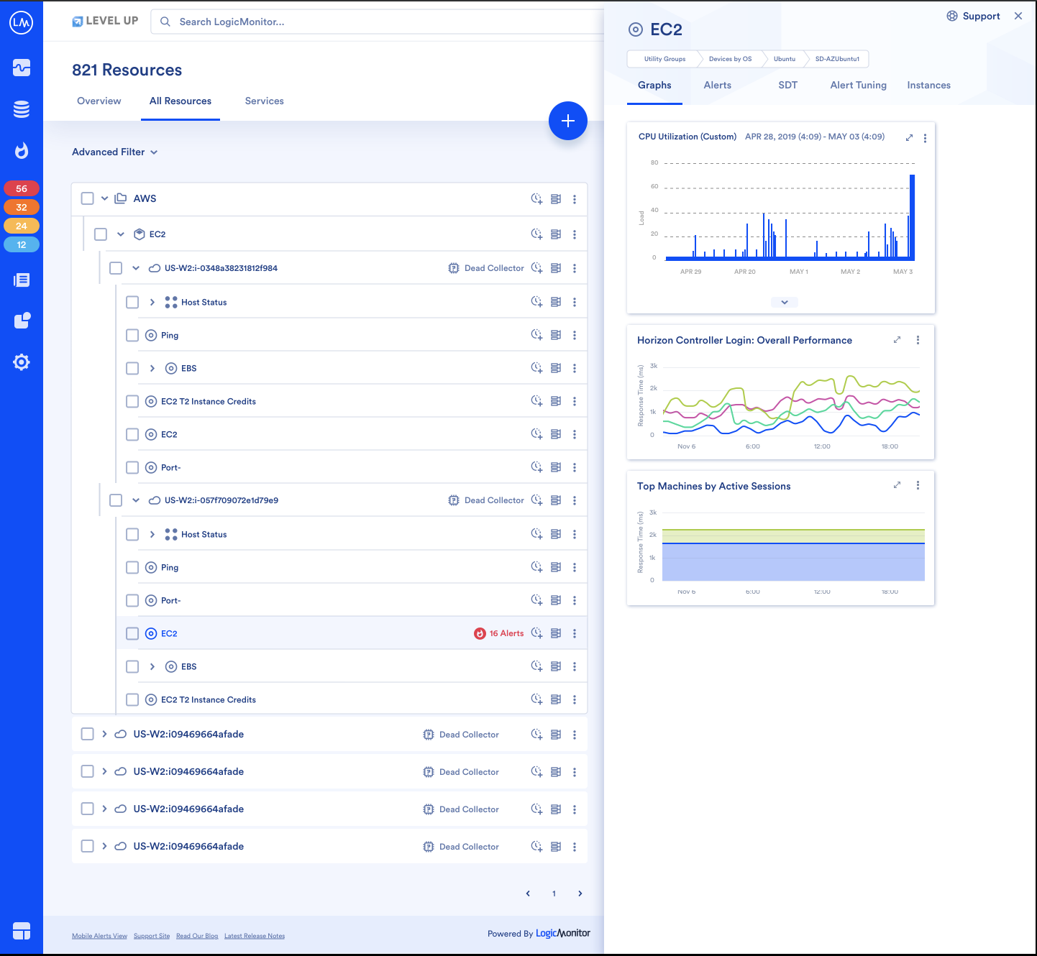Image resolution: width=1037 pixels, height=956 pixels.
Task: Open the Resources stack icon in sidebar
Action: 22,109
